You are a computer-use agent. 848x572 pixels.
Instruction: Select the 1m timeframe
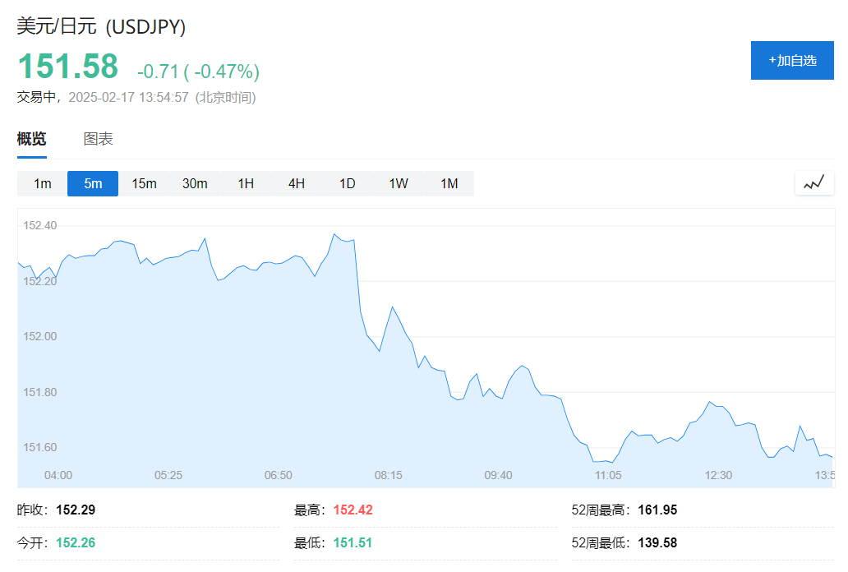click(41, 183)
